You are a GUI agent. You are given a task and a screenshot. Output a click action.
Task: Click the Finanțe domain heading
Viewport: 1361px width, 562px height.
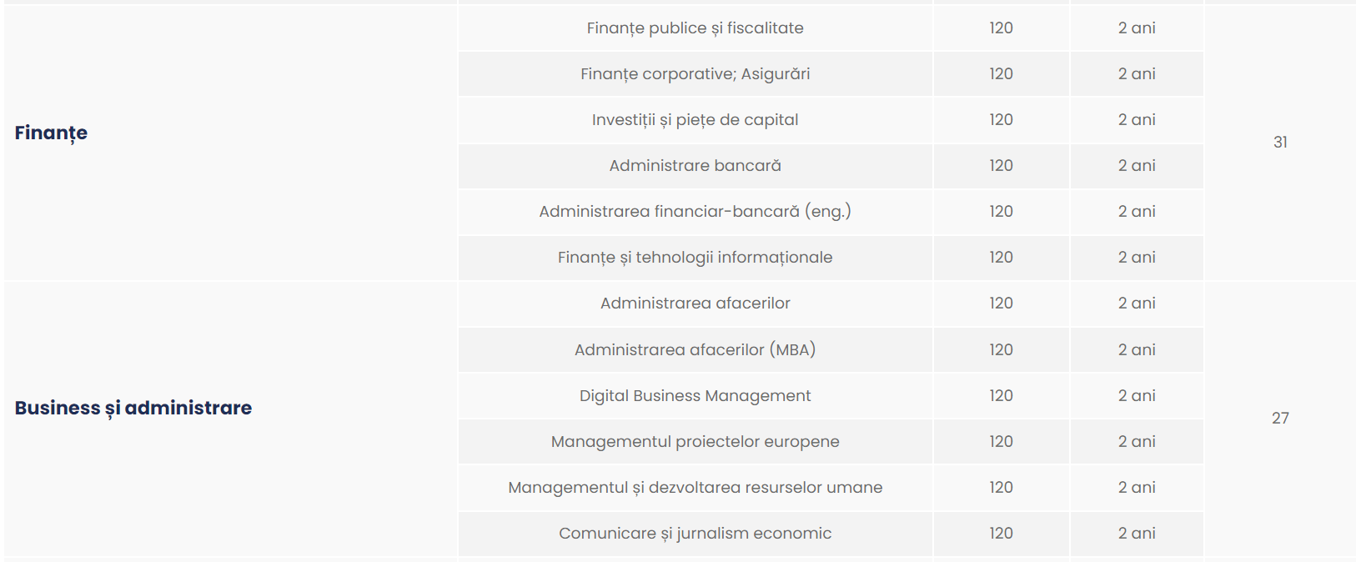51,133
